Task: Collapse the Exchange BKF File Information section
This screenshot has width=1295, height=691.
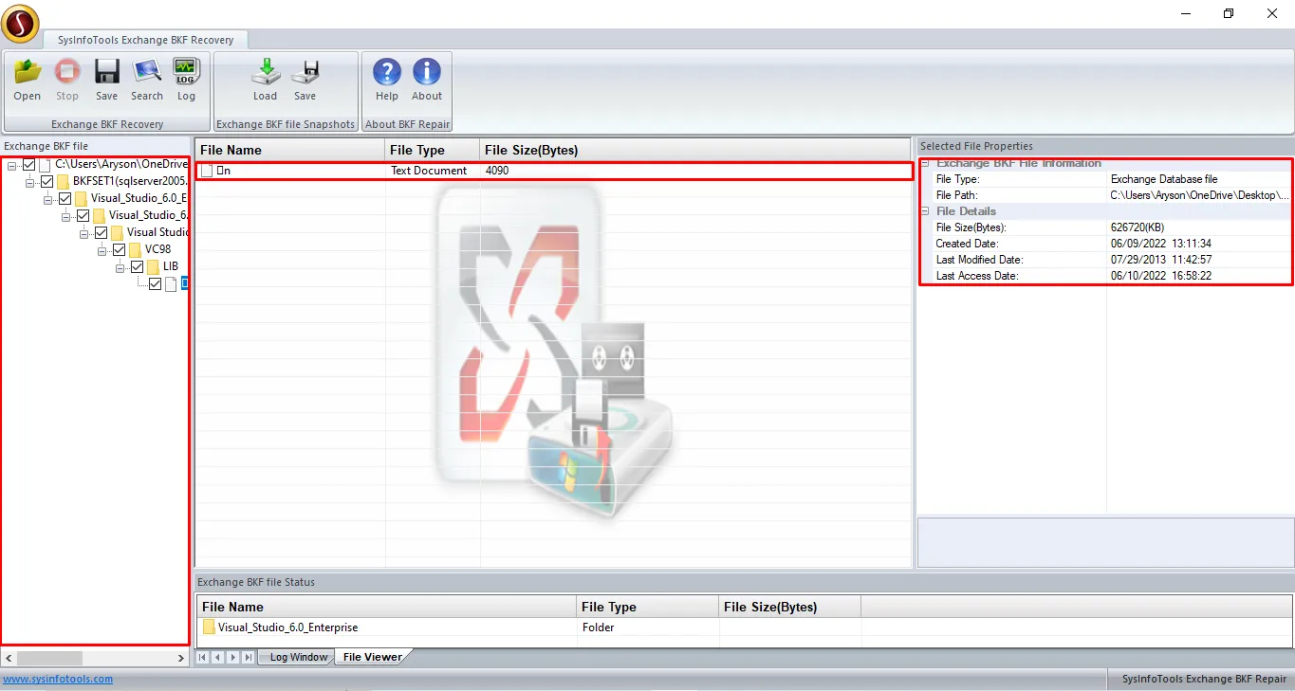Action: coord(925,163)
